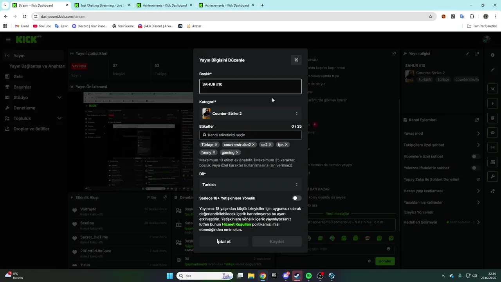Open the Hizmet Koşulları link
The height and width of the screenshot is (282, 501).
tap(236, 224)
